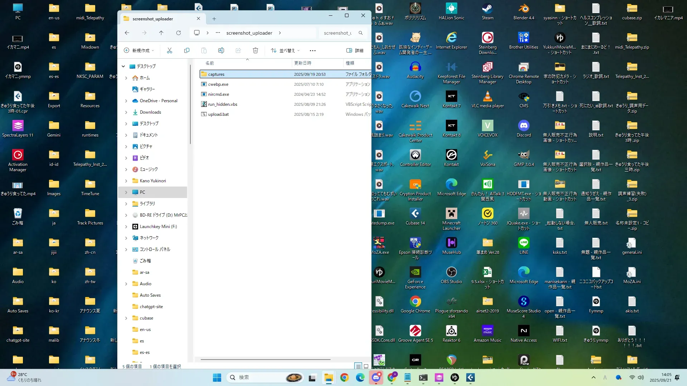The height and width of the screenshot is (386, 687).
Task: Open the 並べ替え sort dropdown
Action: pyautogui.click(x=285, y=50)
